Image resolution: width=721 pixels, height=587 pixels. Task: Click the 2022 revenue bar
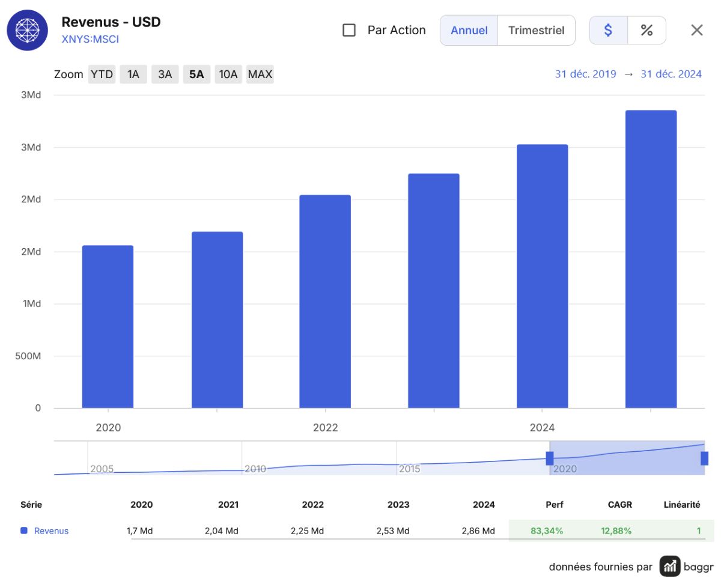(325, 302)
